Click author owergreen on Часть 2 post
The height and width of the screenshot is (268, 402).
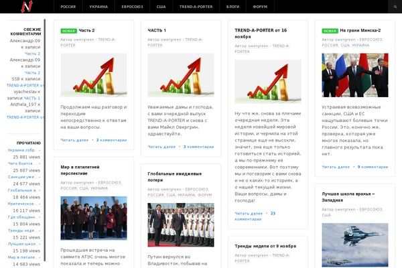pyautogui.click(x=84, y=40)
